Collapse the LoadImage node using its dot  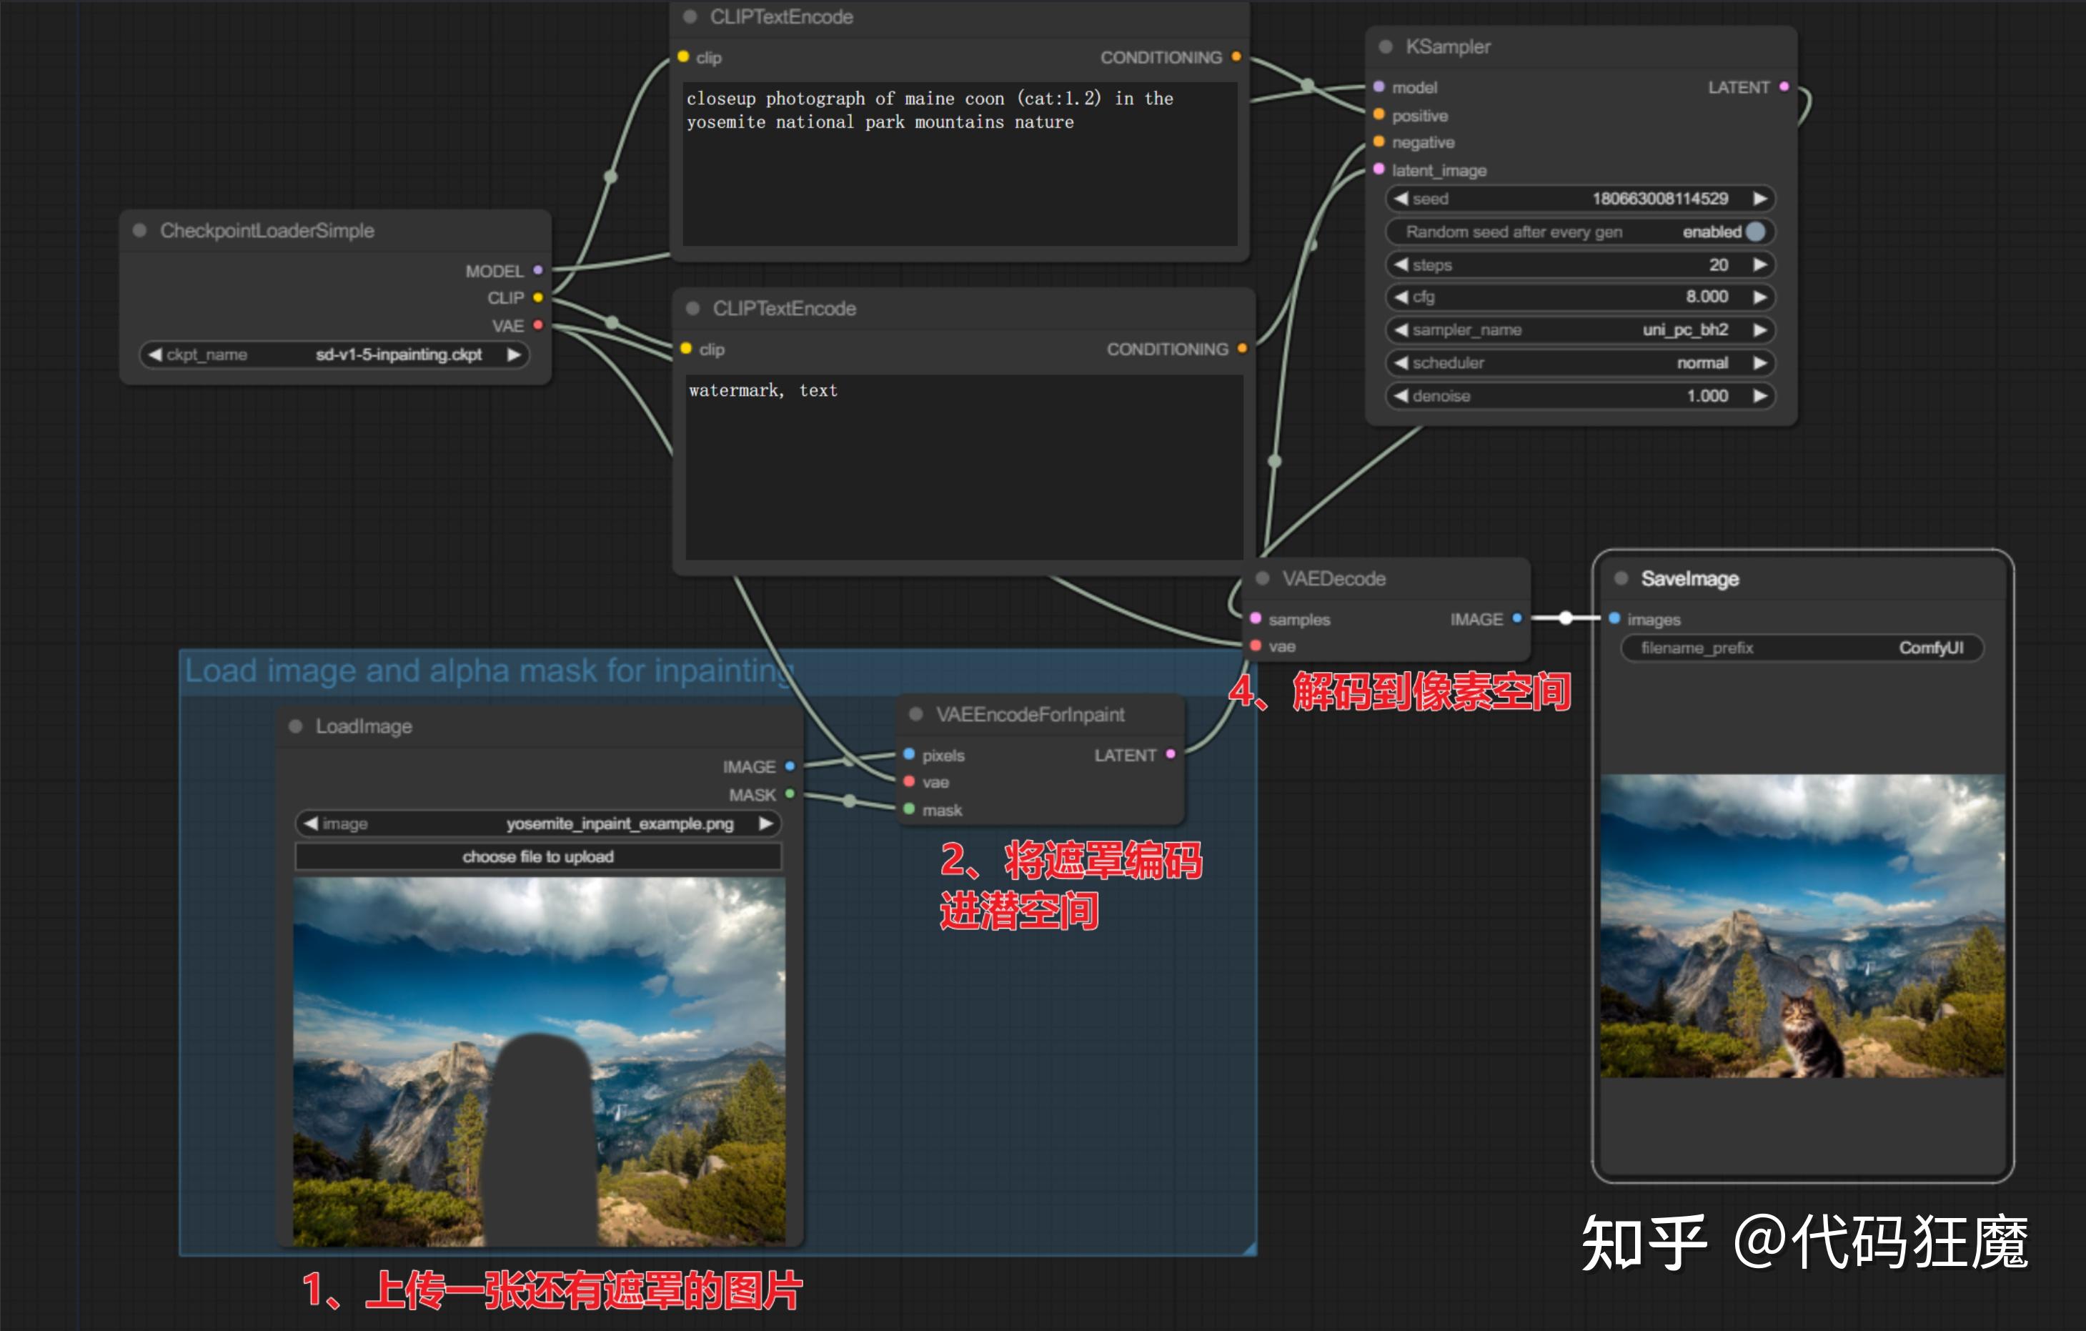[295, 726]
